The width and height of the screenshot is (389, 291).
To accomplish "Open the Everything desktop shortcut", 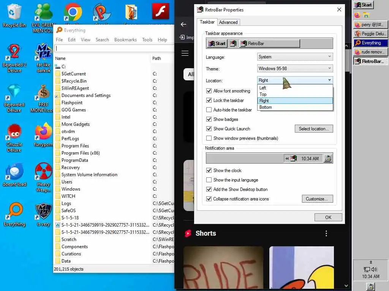I will tap(14, 214).
